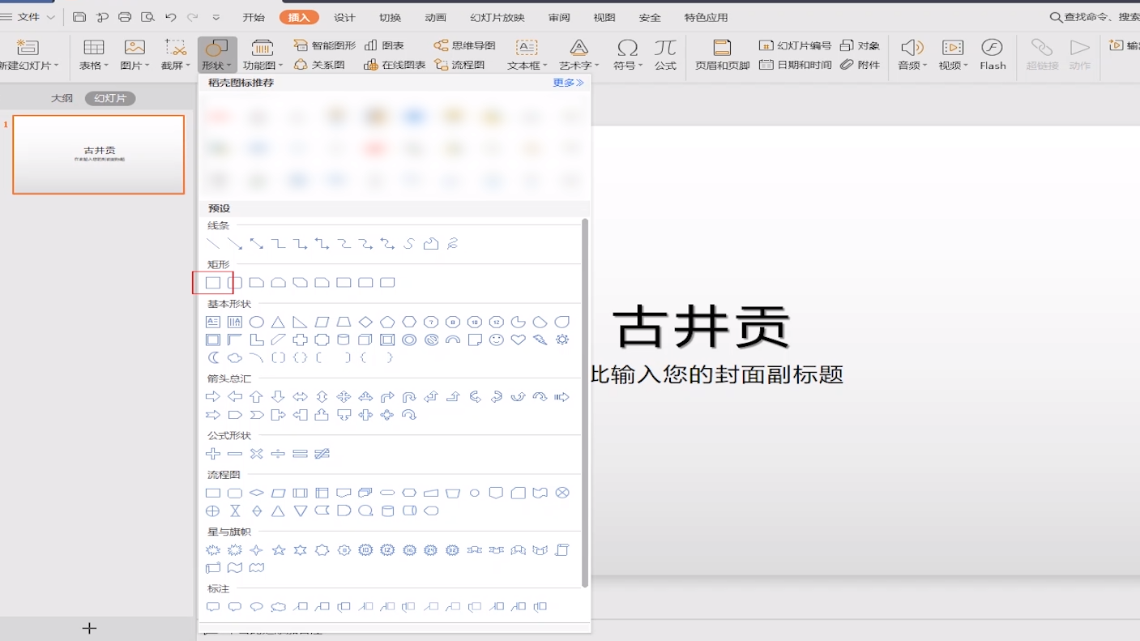Open the 审阅 review tab
Viewport: 1140px width, 641px height.
point(559,17)
